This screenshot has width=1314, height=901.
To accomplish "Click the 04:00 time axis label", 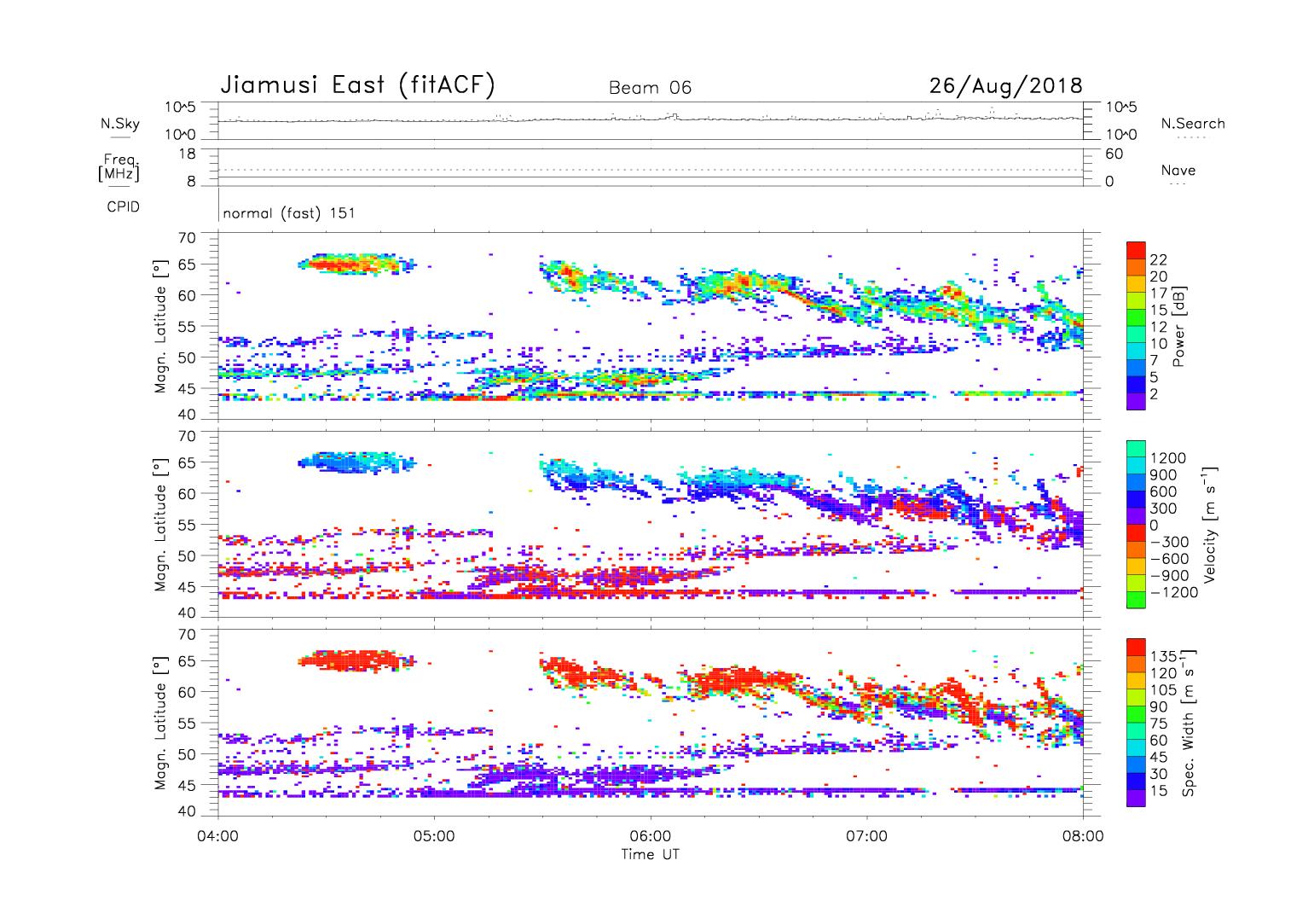I will (x=217, y=836).
